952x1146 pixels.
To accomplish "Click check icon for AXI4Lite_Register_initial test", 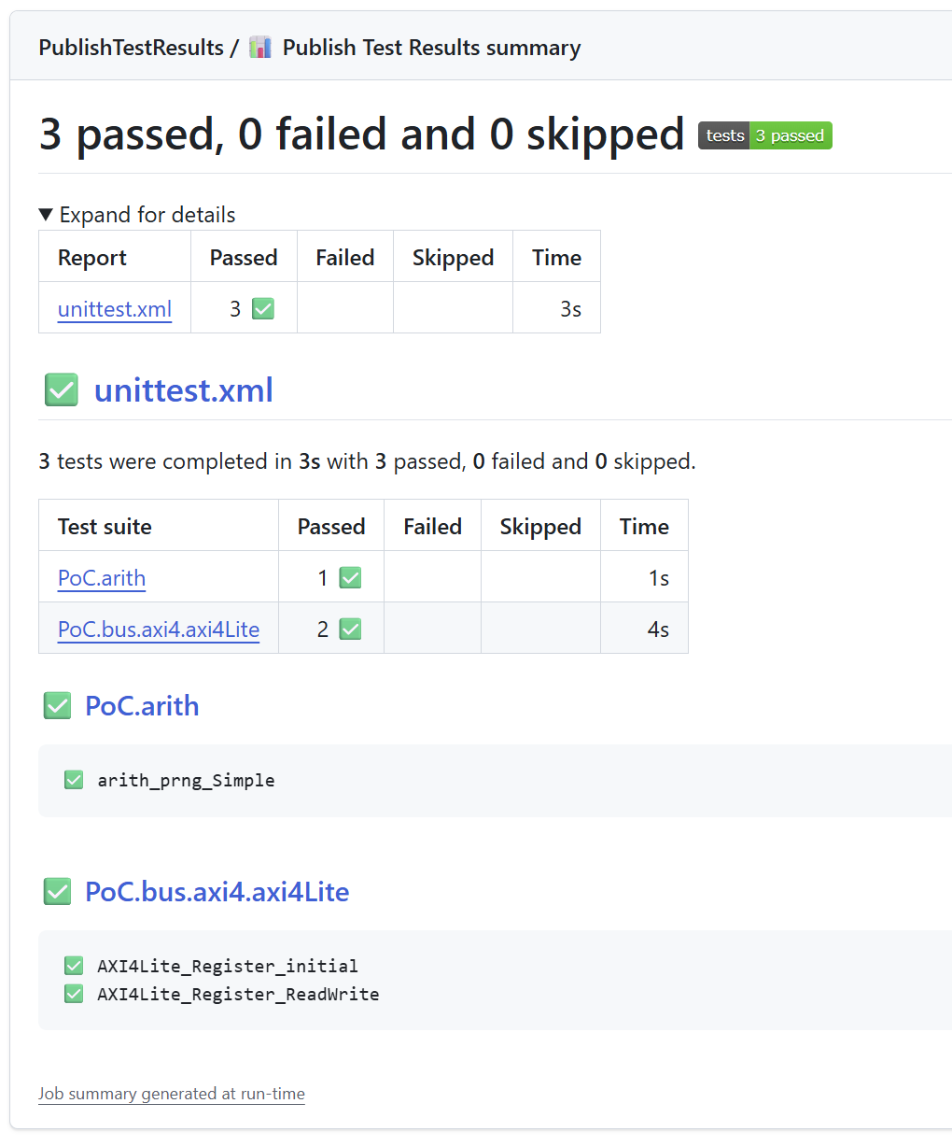I will click(74, 966).
